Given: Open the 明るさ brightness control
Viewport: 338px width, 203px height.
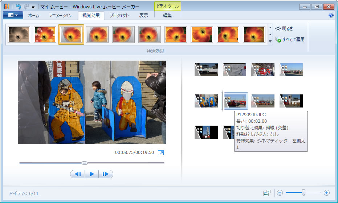Looking at the screenshot, I should tap(284, 28).
